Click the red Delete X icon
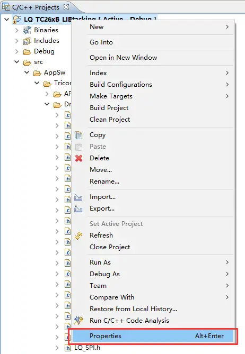 point(78,158)
